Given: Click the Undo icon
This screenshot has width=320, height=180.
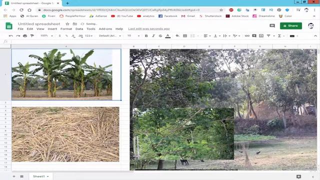Looking at the screenshot, I should 11,35.
